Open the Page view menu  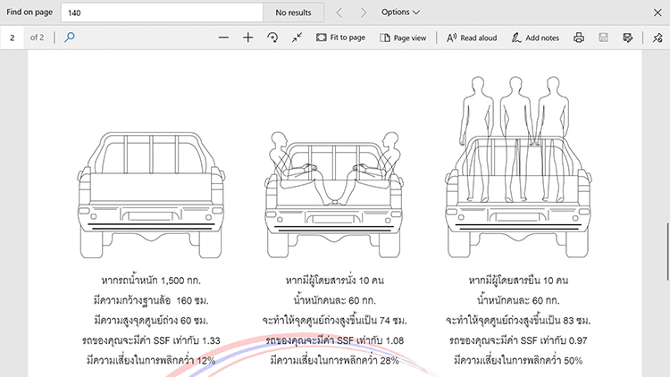[x=403, y=38]
